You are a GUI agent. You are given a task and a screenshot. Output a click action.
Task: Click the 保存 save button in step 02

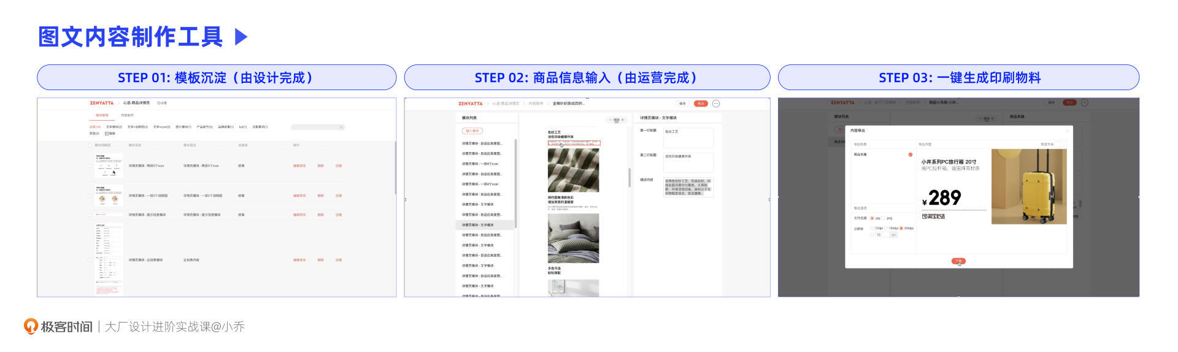click(683, 104)
